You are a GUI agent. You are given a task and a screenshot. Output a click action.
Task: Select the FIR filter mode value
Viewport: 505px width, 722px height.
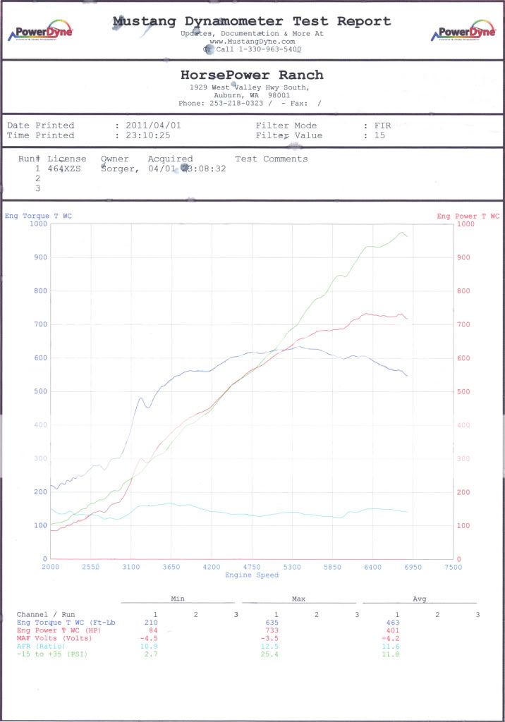coord(383,126)
